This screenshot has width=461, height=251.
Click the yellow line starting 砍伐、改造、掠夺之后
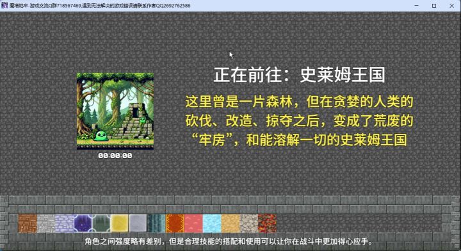pos(299,121)
